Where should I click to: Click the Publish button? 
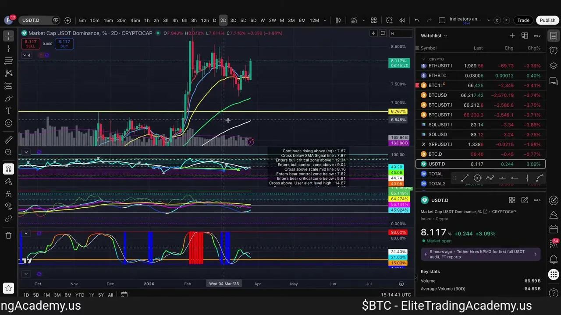(x=547, y=20)
